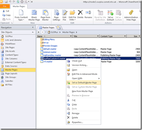This screenshot has height=130, width=142.
Task: Click Set as Default ribbon icon
Action: pyautogui.click(x=111, y=13)
